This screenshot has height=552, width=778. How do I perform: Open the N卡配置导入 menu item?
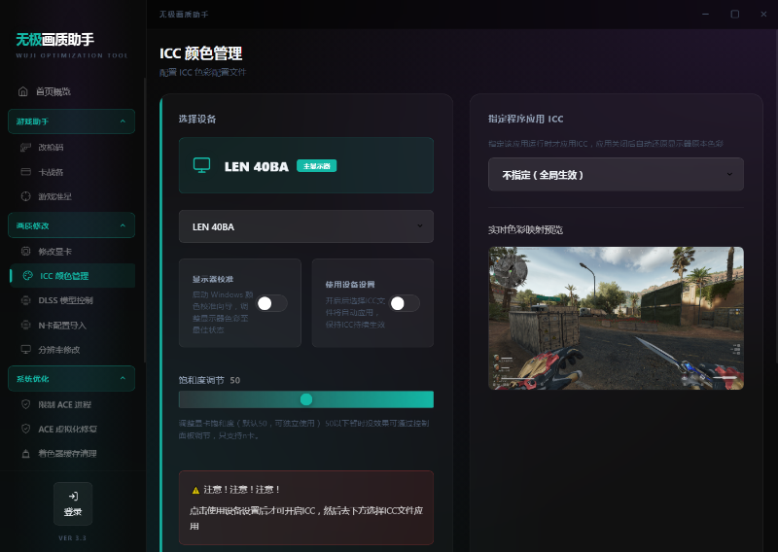click(61, 326)
